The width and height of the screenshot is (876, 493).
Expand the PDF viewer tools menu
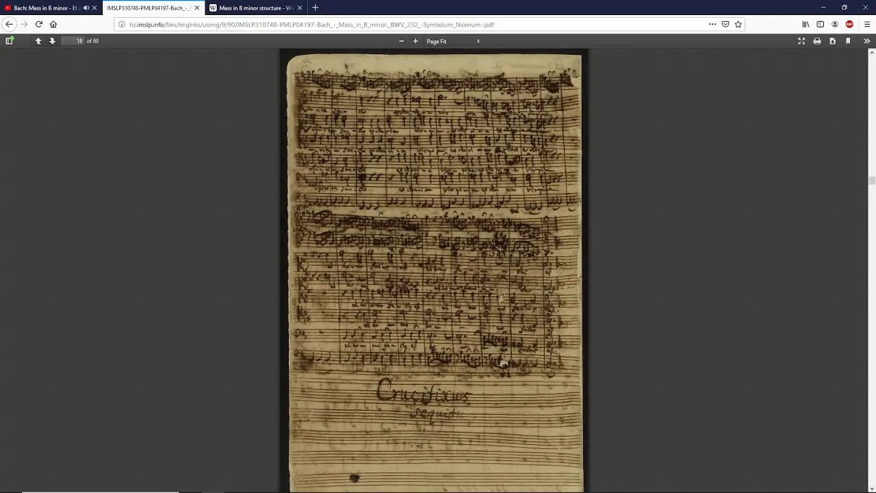[866, 41]
